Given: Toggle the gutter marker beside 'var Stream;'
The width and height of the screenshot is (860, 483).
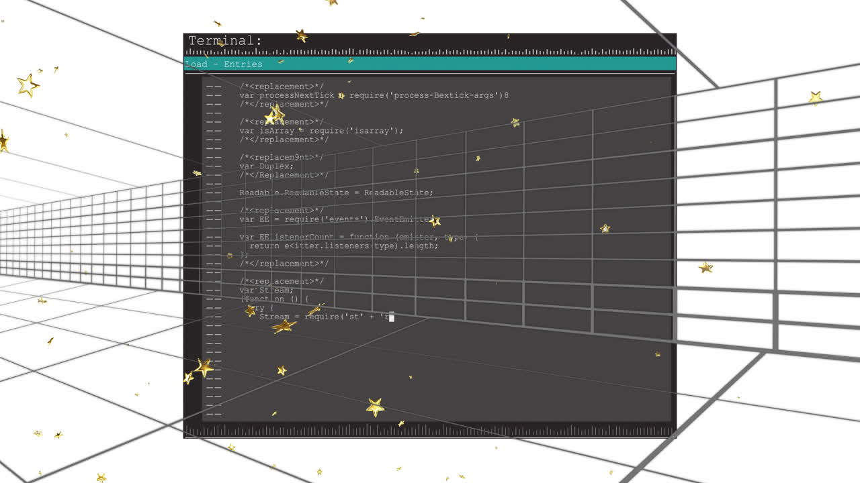Looking at the screenshot, I should 214,290.
